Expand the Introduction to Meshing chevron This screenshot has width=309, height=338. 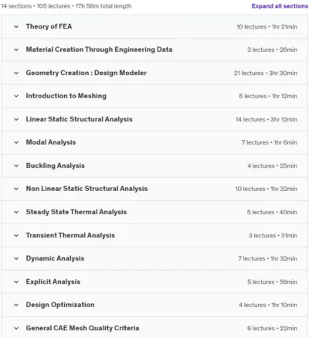(x=16, y=96)
